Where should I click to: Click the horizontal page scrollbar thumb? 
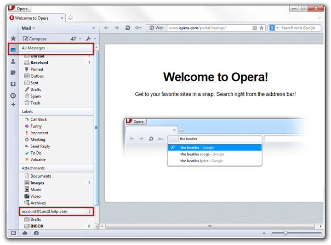(x=210, y=226)
